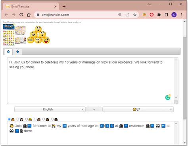Select the fifth medium-dark skin tone radio
This screenshot has height=146, width=188.
point(44,119)
